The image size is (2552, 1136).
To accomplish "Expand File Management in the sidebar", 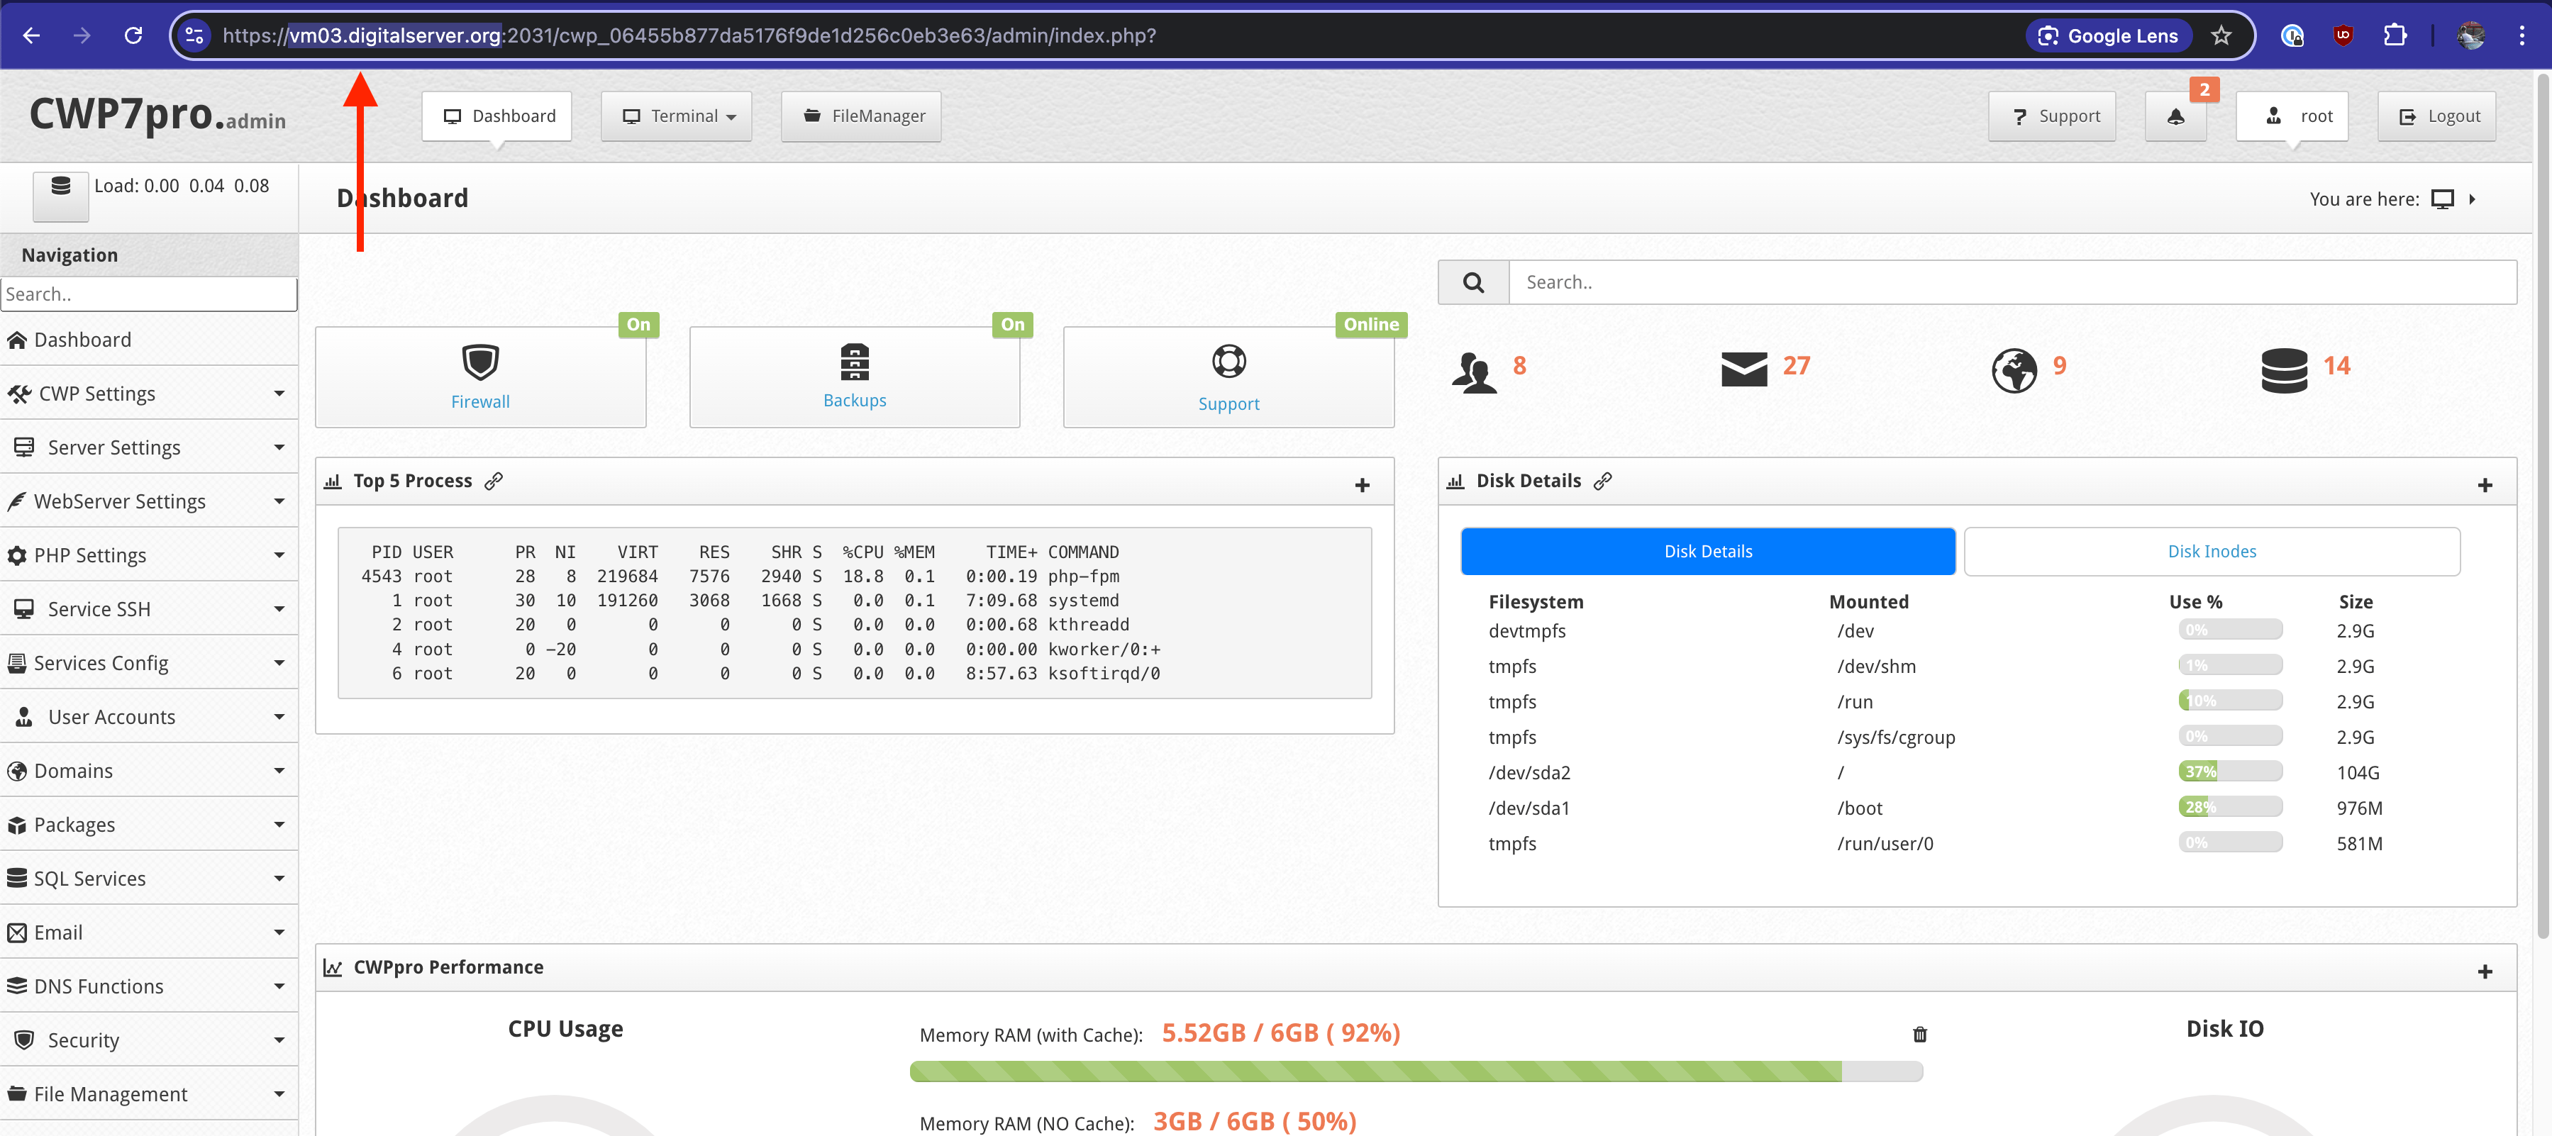I will 149,1093.
